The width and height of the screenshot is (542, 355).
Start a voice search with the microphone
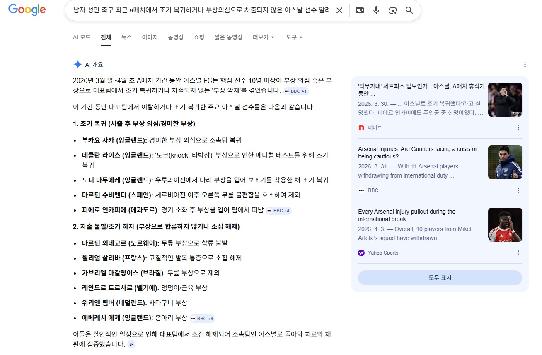click(376, 10)
